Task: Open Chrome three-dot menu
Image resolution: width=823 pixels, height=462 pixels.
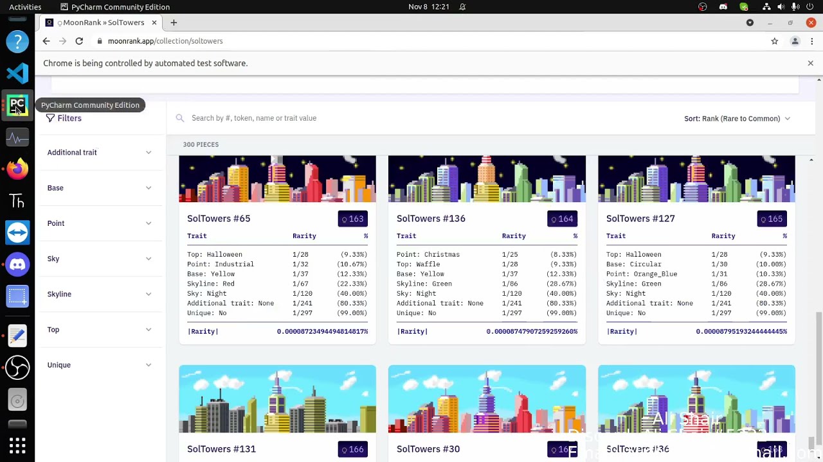Action: tap(812, 41)
